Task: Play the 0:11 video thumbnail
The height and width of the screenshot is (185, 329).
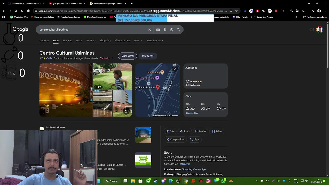Action: point(112,77)
